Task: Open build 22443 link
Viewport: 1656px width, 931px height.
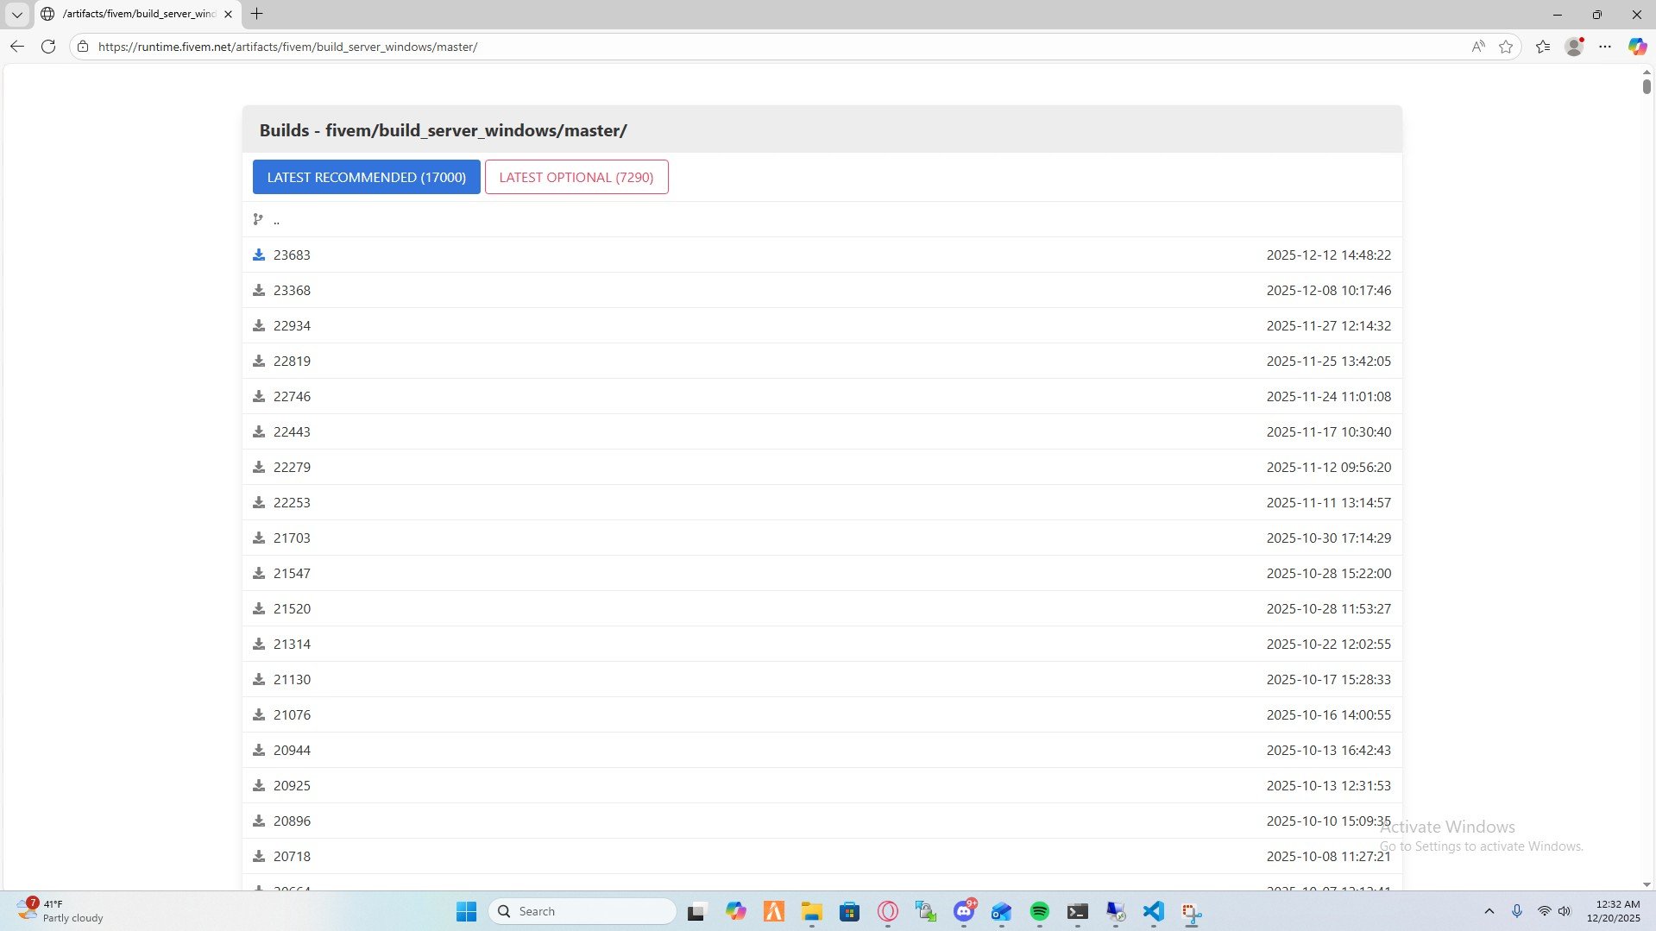Action: pos(292,431)
